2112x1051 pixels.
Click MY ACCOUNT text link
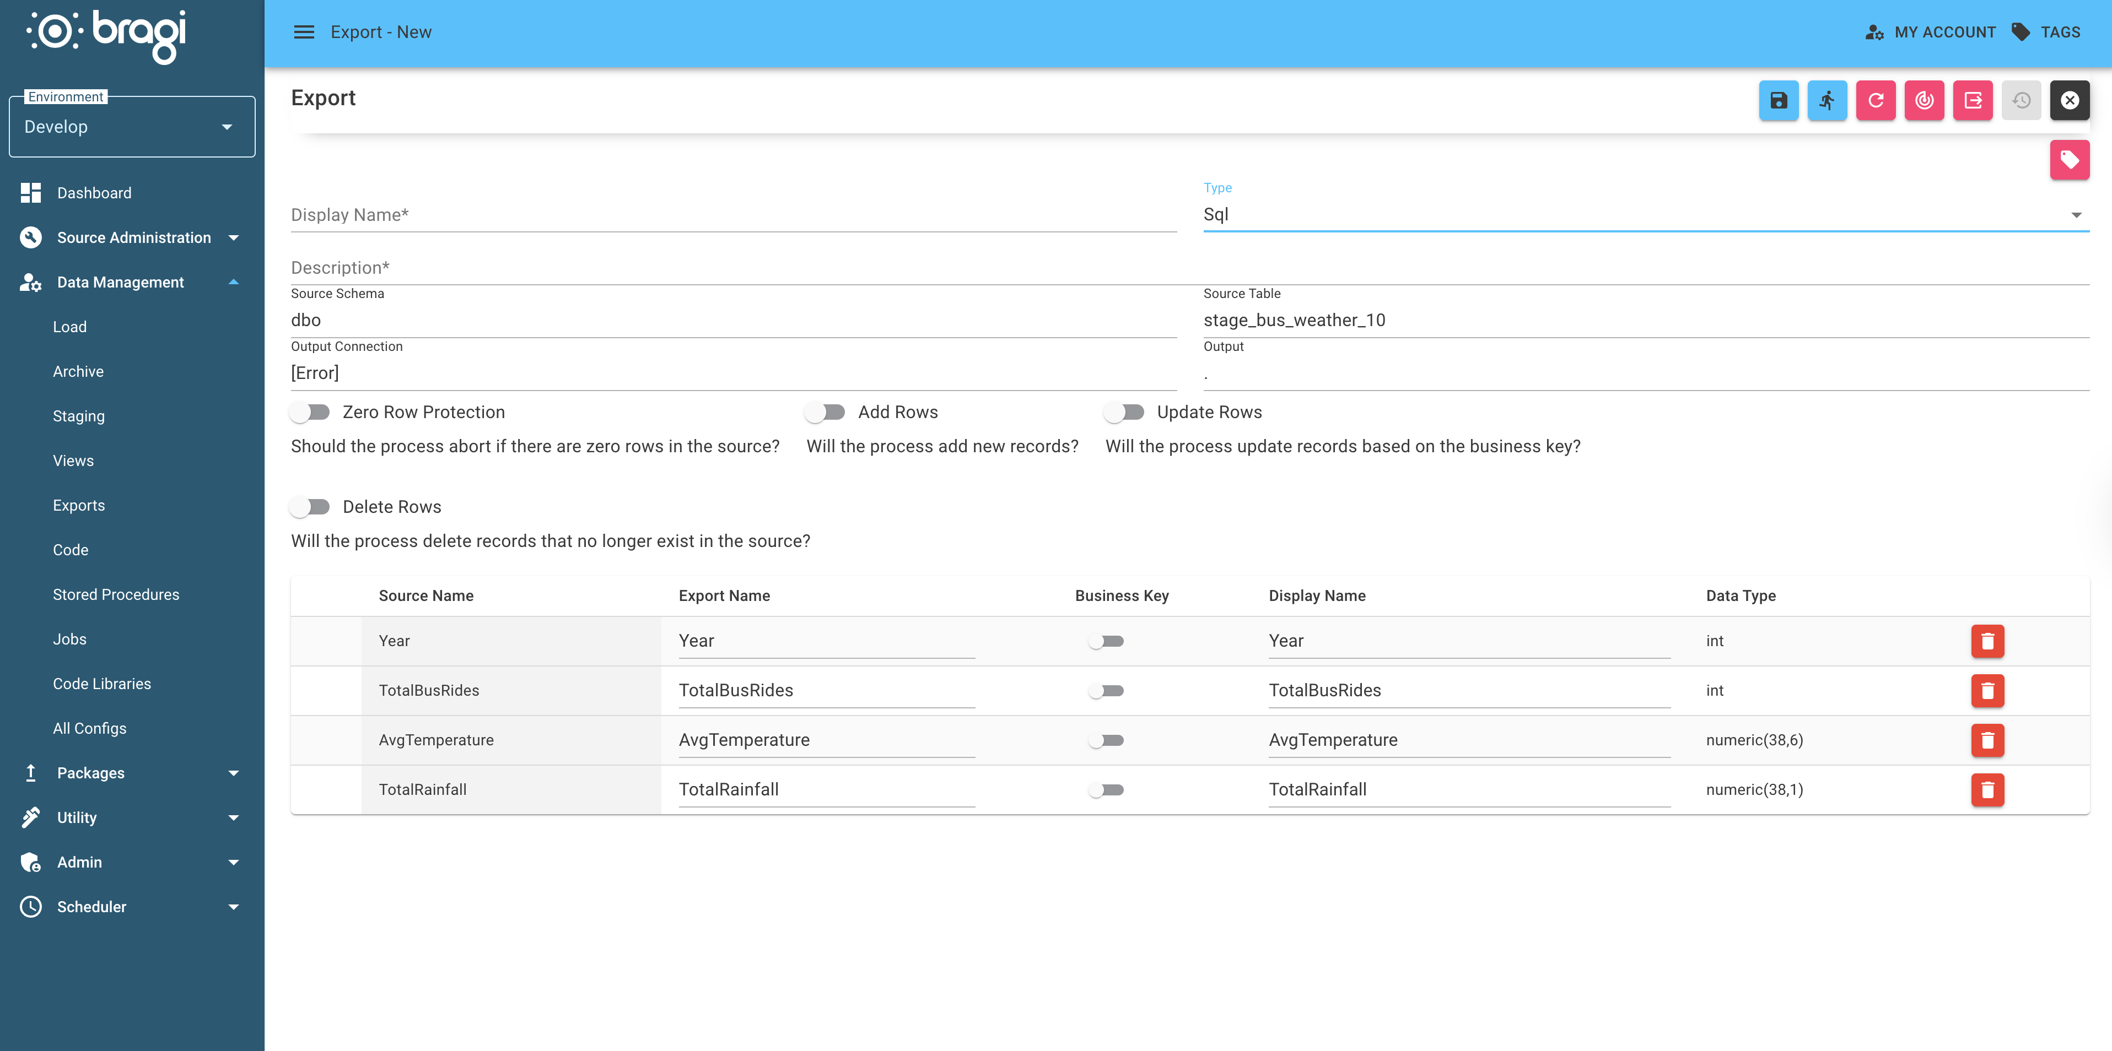[x=1945, y=32]
